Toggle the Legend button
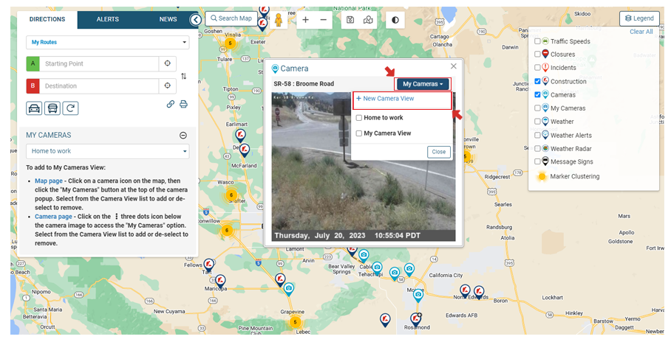The height and width of the screenshot is (342, 671). point(639,18)
